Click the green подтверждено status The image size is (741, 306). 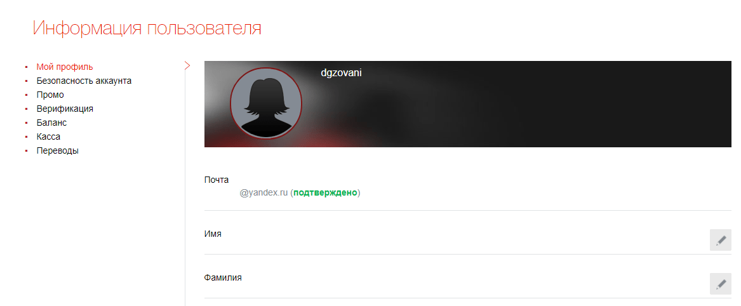tap(325, 193)
